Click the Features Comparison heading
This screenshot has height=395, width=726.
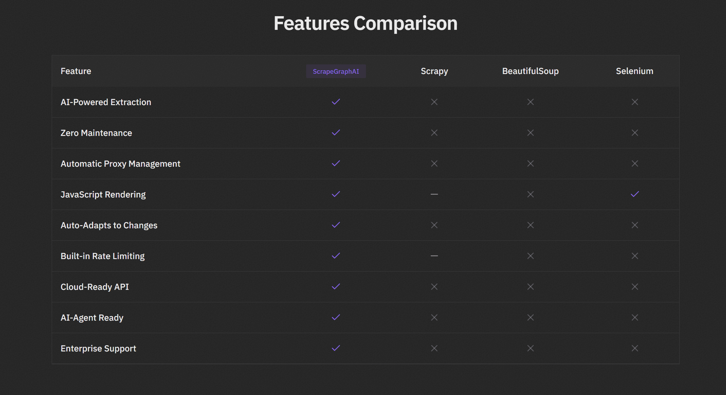click(x=366, y=23)
